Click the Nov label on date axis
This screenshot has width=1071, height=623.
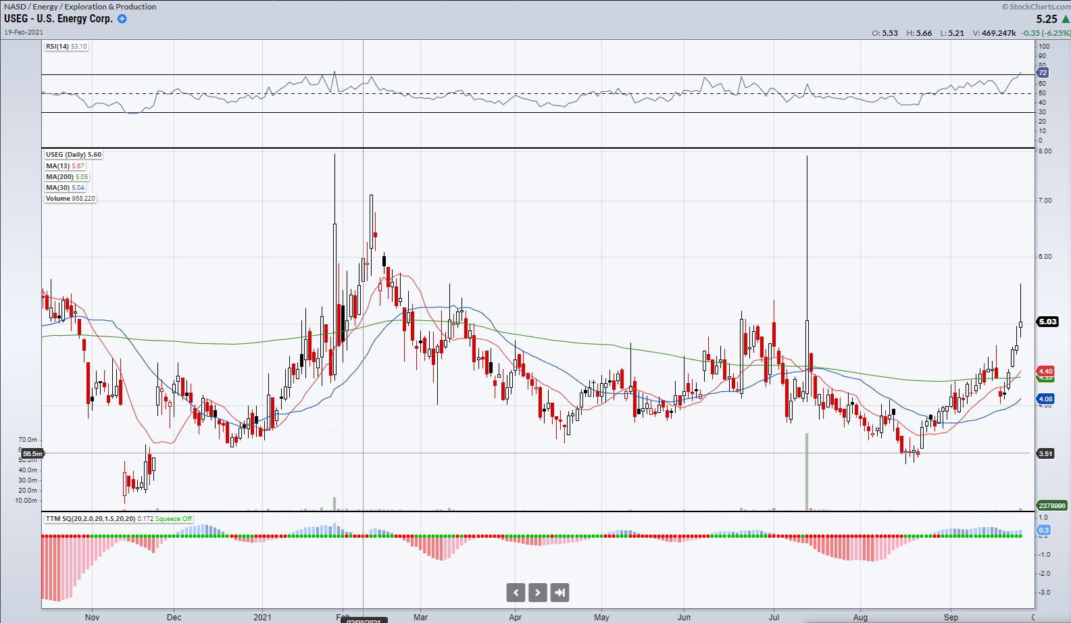pos(93,617)
